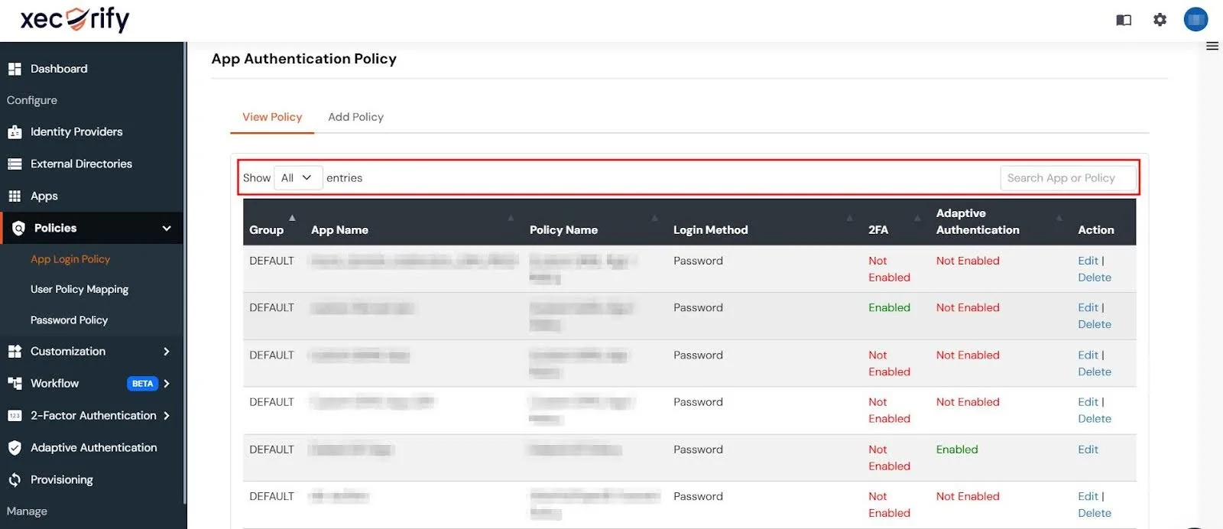Sort by Adaptive Authentication column arrow
This screenshot has height=529, width=1223.
(1059, 218)
